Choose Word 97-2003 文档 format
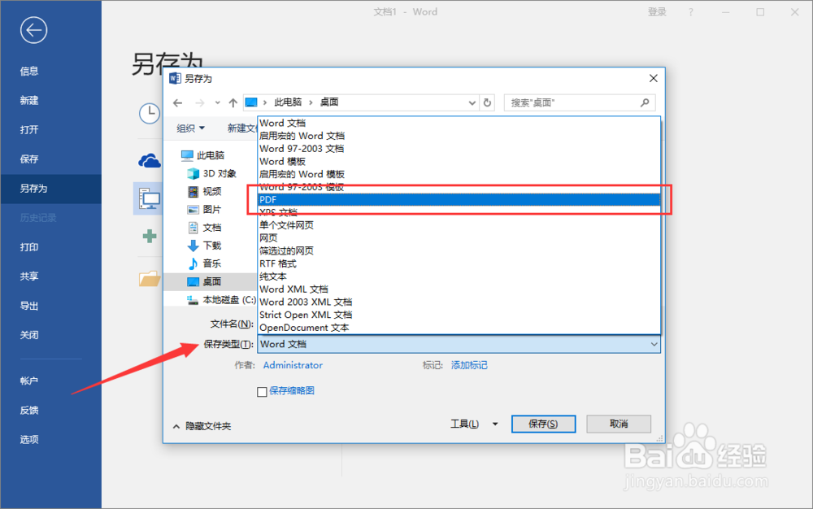The image size is (813, 509). [459, 148]
